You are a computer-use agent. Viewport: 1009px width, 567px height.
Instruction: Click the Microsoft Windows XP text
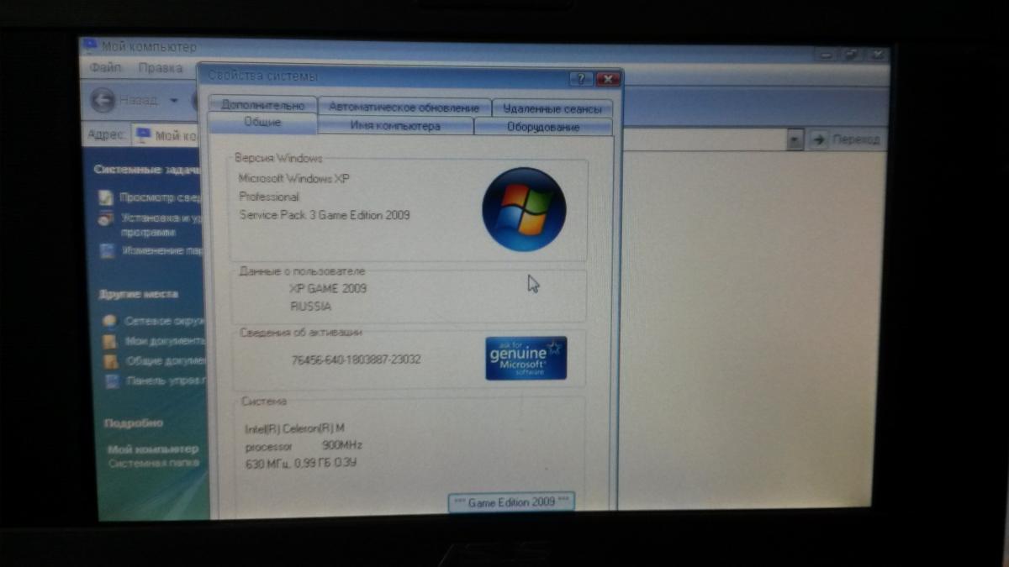tap(293, 178)
